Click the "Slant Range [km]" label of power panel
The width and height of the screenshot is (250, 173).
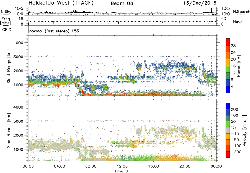coord(9,66)
